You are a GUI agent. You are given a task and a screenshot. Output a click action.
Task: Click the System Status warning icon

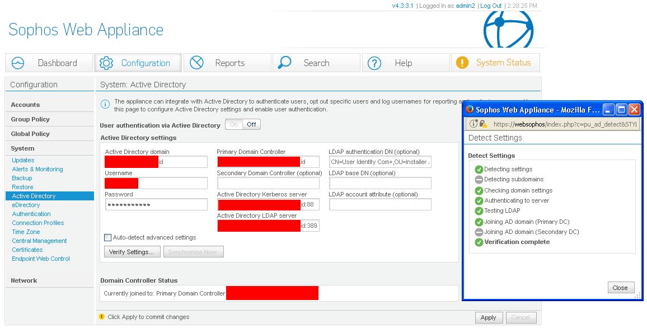(462, 63)
